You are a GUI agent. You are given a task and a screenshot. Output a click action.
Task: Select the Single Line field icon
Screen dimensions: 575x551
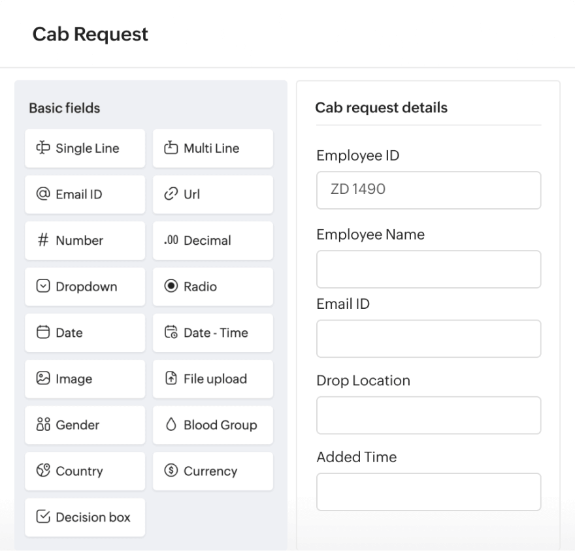(x=85, y=148)
